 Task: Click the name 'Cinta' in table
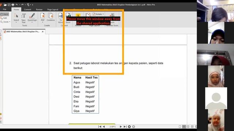coord(77,92)
